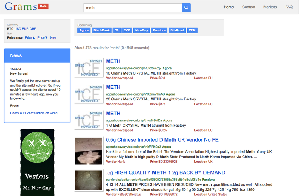This screenshot has height=196, width=299.
Task: Switch currency to USD
Action: pos(18,29)
